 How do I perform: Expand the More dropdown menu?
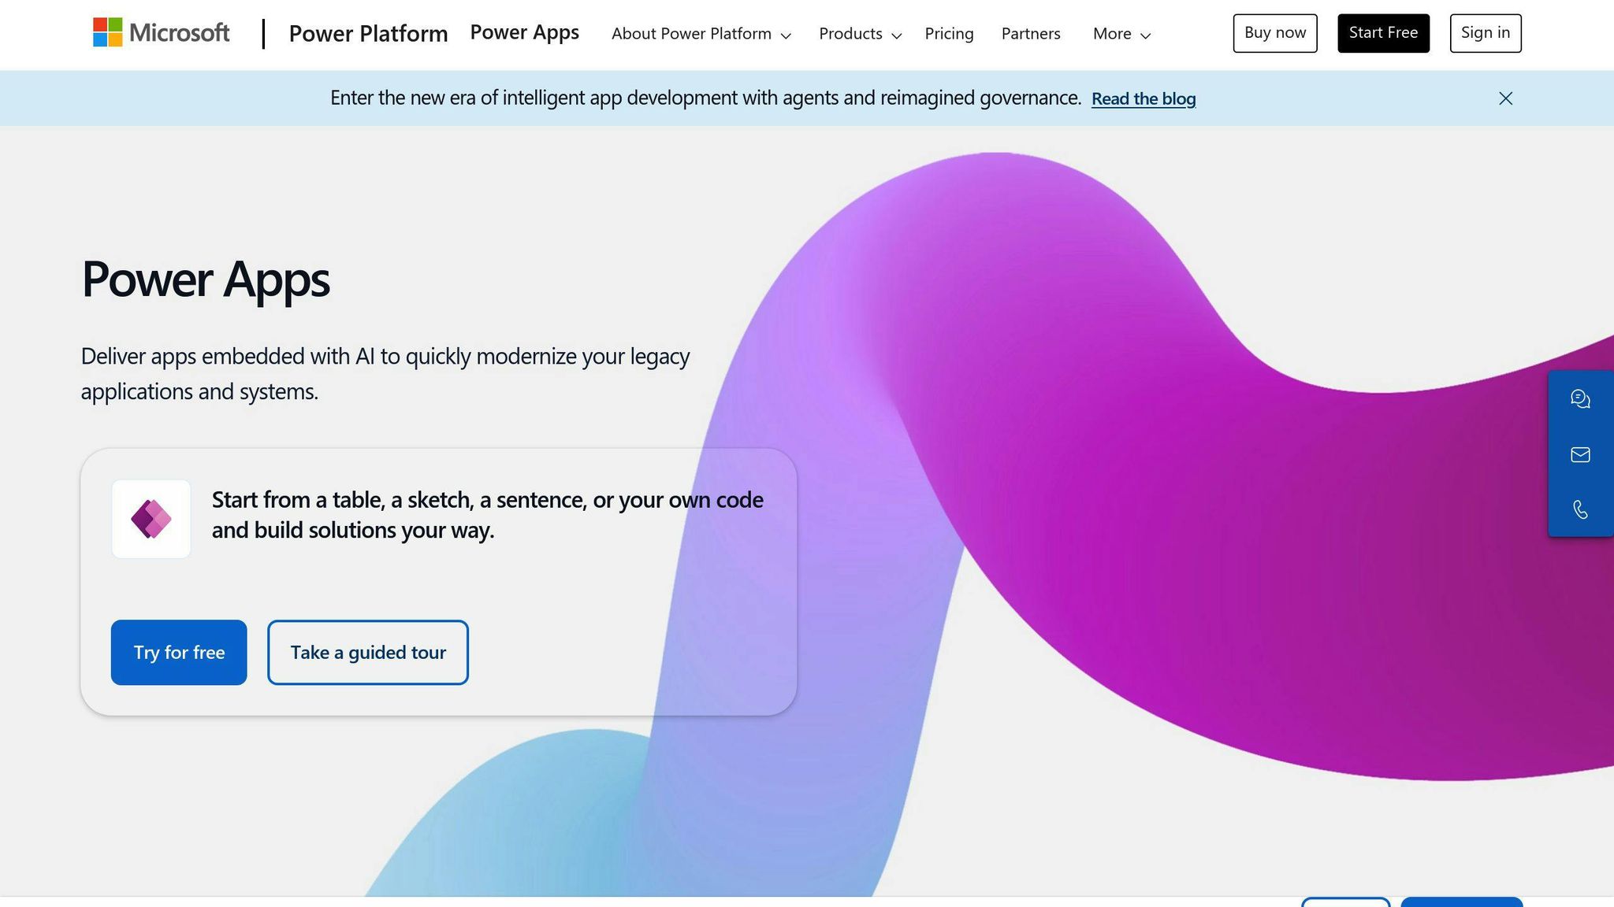[1121, 34]
